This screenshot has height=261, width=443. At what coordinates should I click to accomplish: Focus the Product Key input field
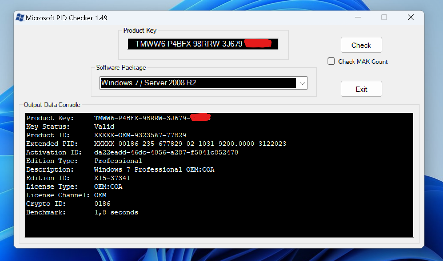pyautogui.click(x=203, y=44)
